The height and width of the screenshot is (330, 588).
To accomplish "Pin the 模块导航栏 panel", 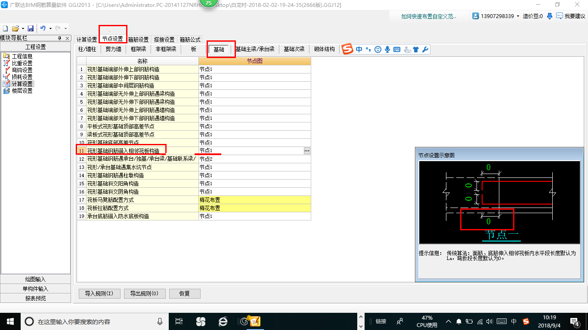I will [59, 38].
